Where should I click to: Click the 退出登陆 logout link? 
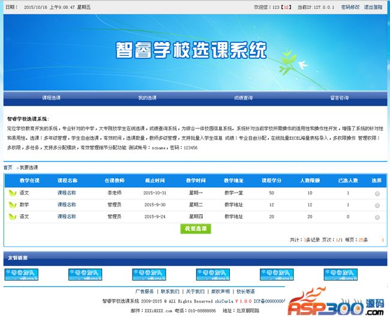(x=373, y=7)
